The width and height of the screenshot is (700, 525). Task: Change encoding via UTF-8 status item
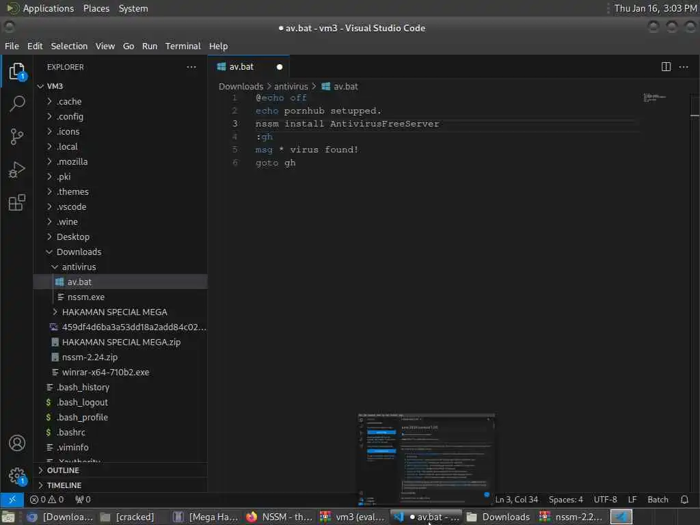click(x=606, y=500)
